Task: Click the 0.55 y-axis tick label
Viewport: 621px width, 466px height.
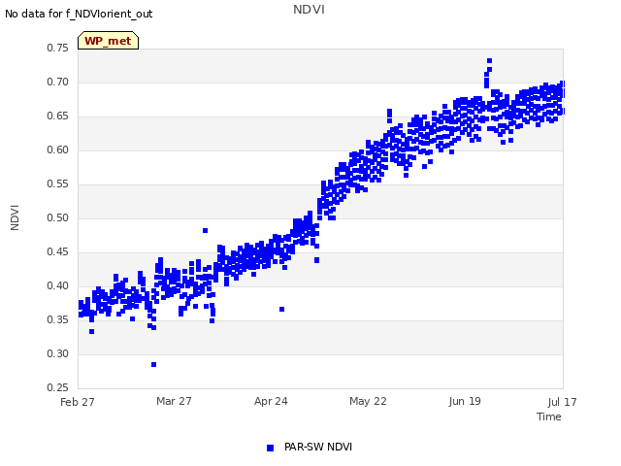Action: [58, 183]
